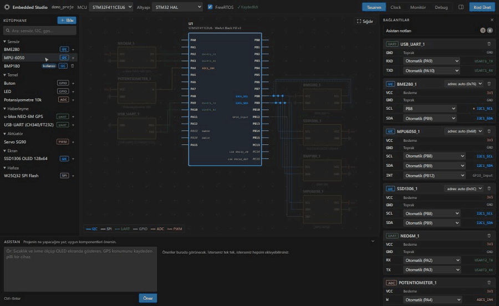Add Potansiyometre 10k plus icon
Screen dimensions: 499x306
[73, 100]
